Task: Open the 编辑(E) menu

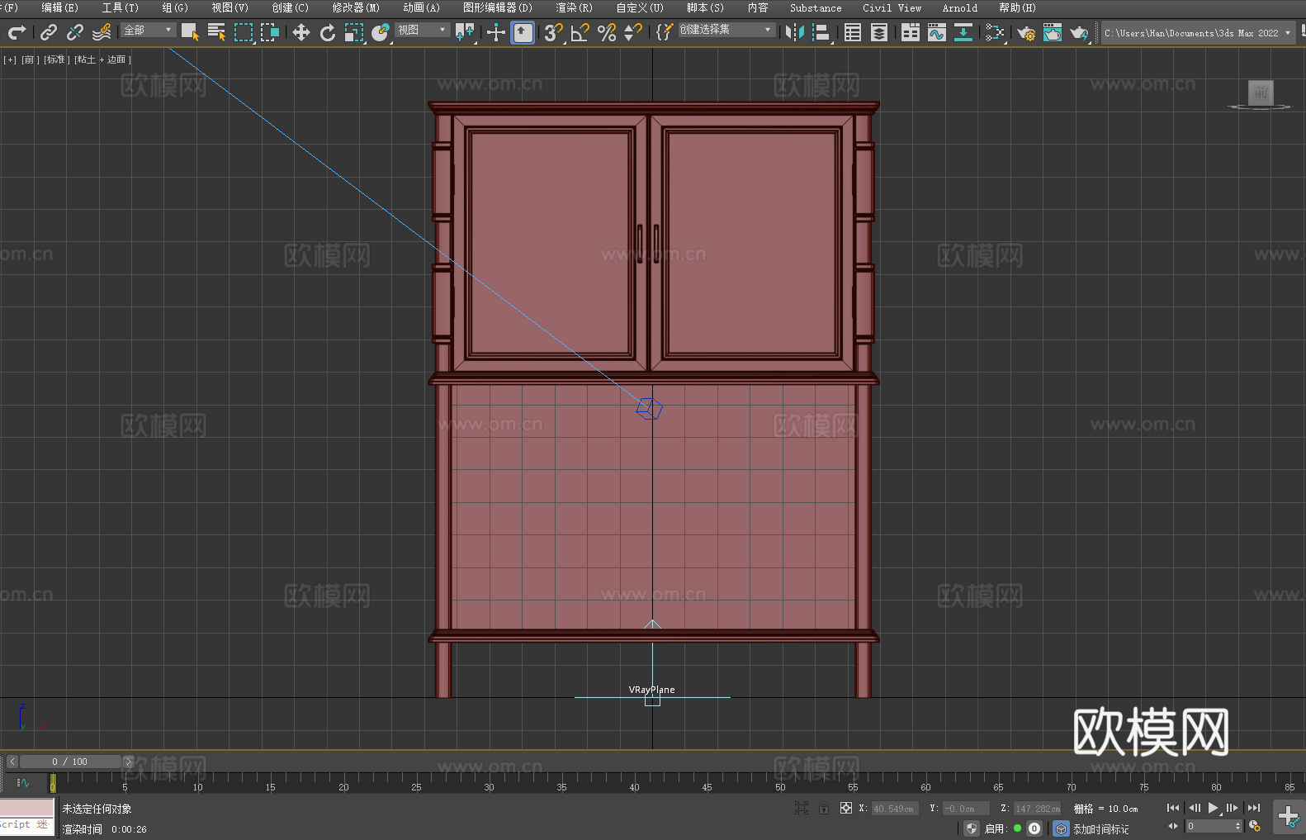Action: (x=59, y=7)
